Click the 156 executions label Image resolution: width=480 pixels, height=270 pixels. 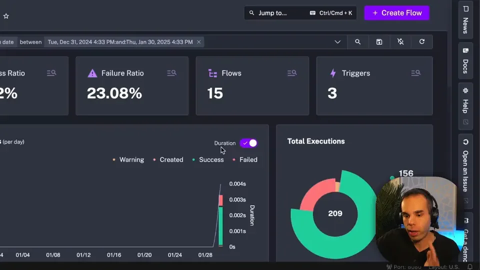click(406, 173)
